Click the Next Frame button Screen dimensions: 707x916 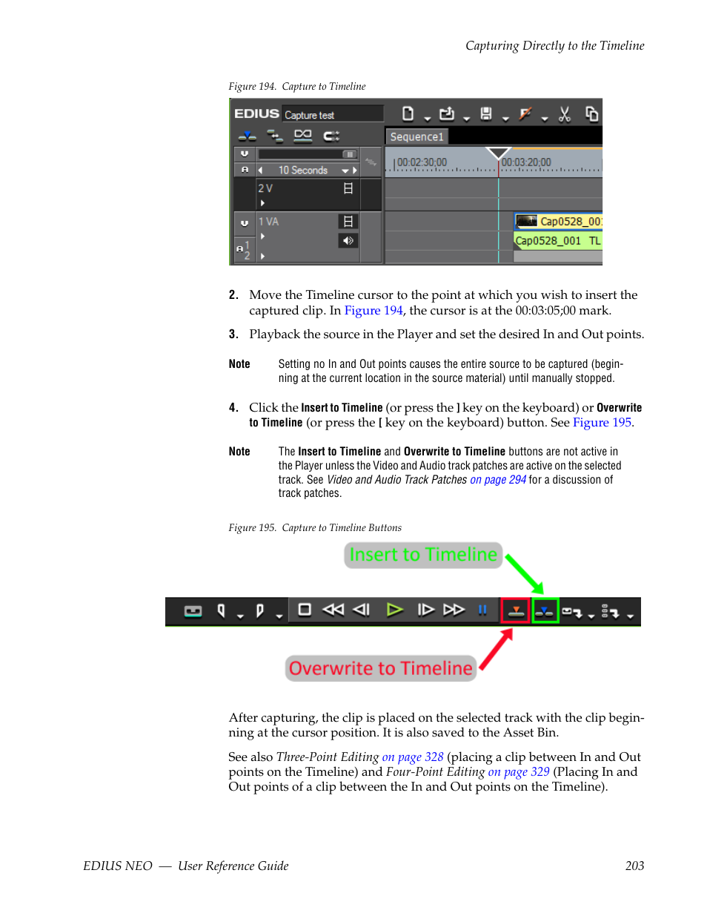coord(426,610)
